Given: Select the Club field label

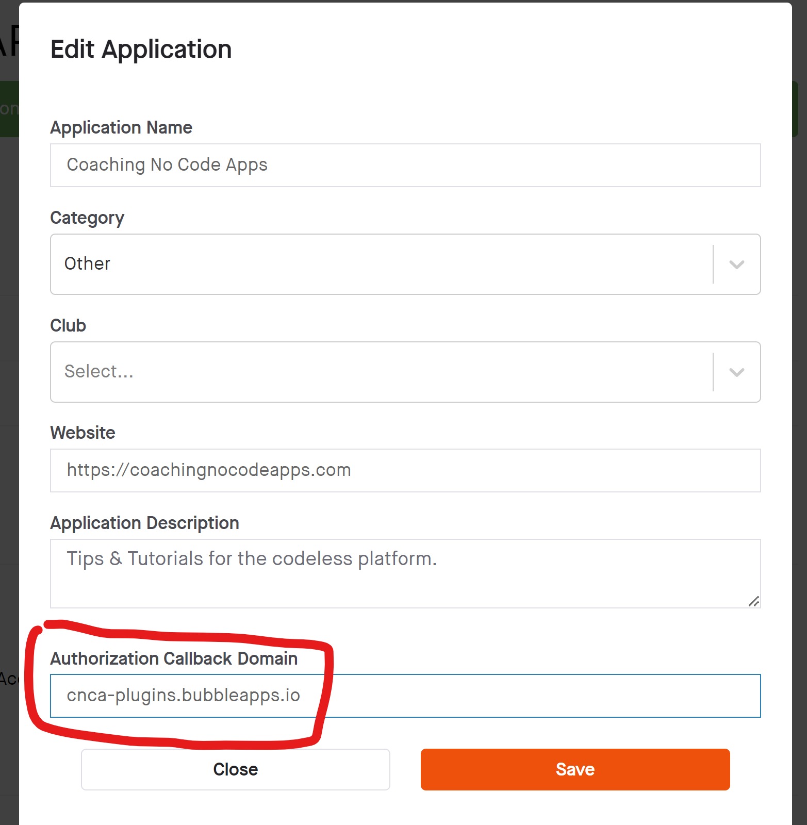Looking at the screenshot, I should click(x=68, y=325).
